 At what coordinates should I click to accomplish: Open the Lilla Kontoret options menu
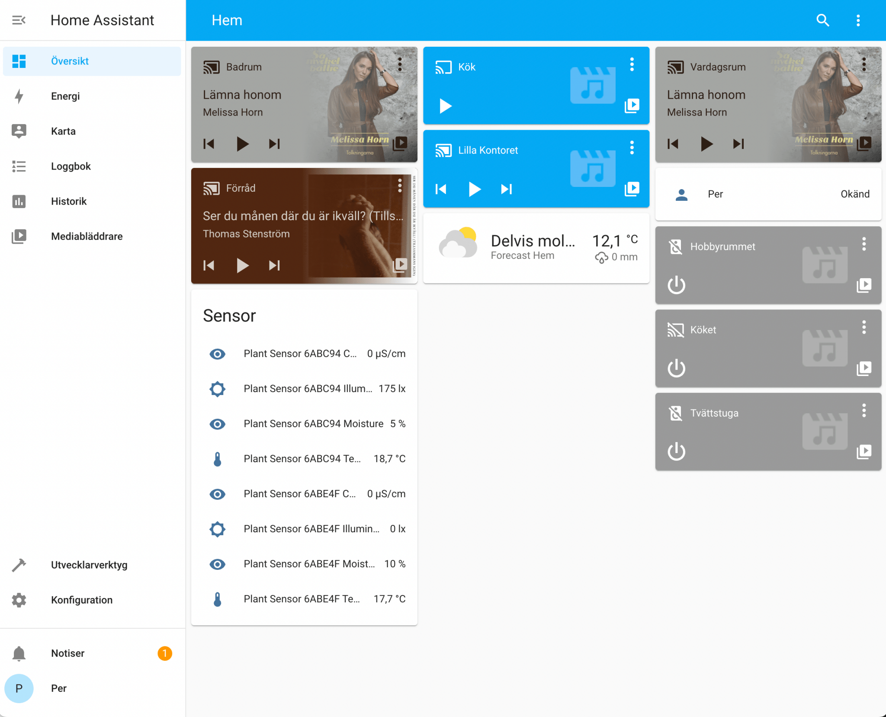coord(632,148)
